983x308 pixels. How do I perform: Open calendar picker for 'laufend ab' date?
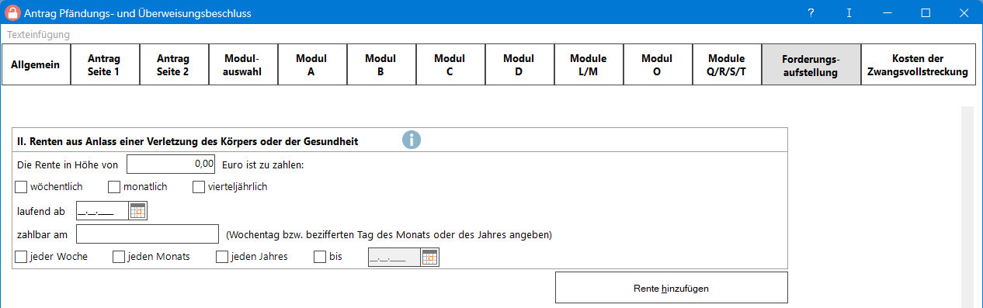click(137, 210)
